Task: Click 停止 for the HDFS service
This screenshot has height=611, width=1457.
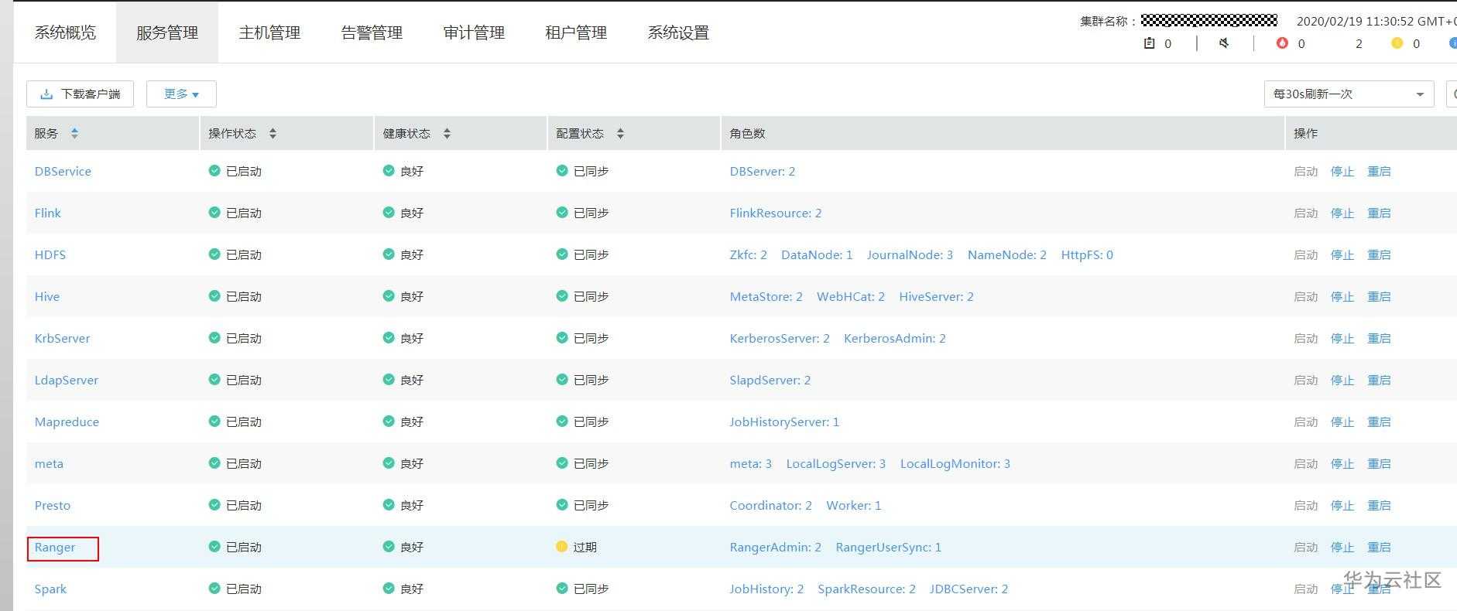Action: pos(1342,255)
